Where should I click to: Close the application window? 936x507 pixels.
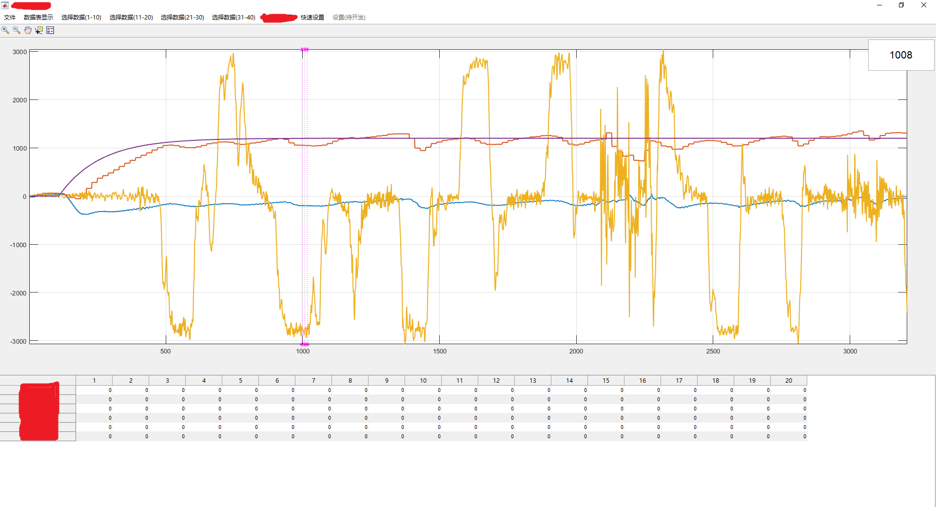click(x=924, y=5)
